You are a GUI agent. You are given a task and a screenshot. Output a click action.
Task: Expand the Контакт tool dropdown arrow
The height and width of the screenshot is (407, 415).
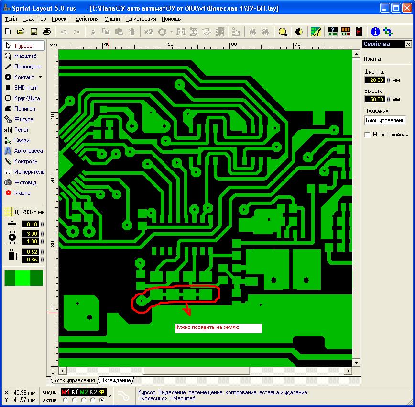[x=40, y=77]
